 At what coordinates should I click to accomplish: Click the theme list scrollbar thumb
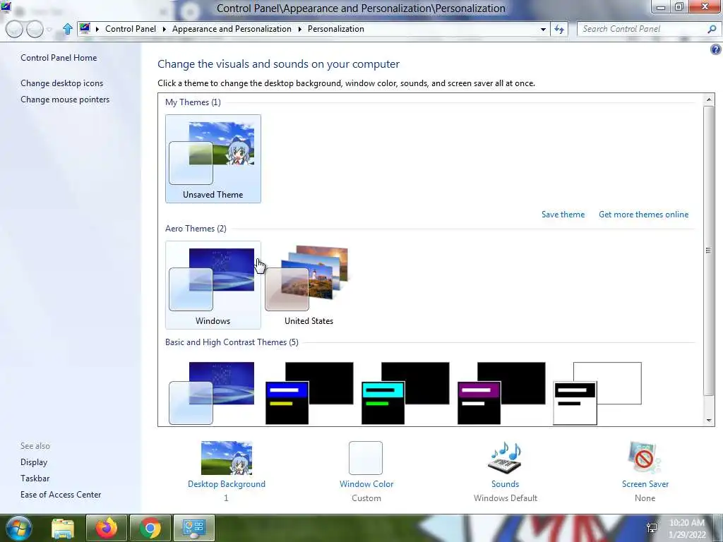pyautogui.click(x=709, y=251)
